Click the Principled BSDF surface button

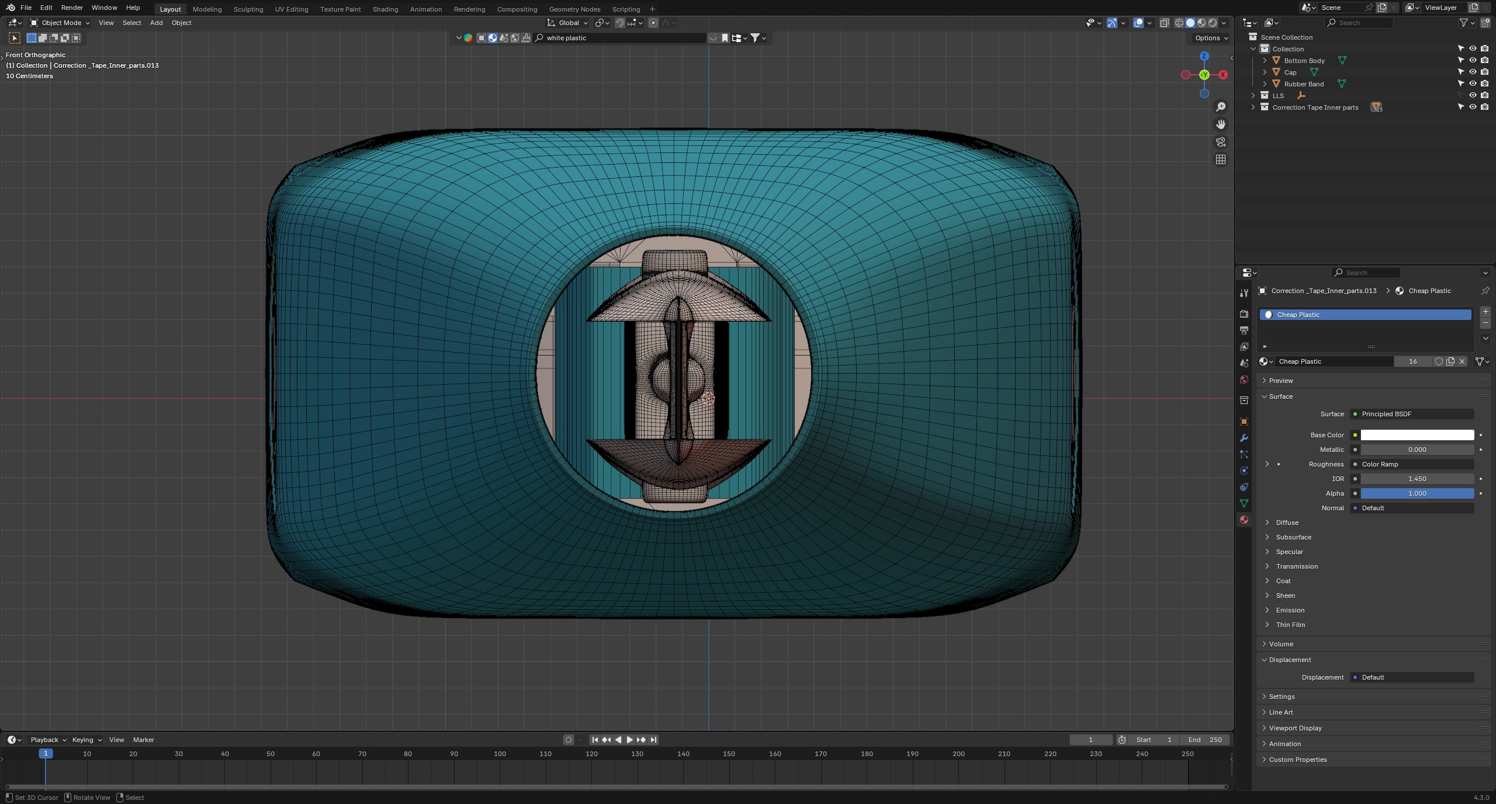coord(1412,414)
